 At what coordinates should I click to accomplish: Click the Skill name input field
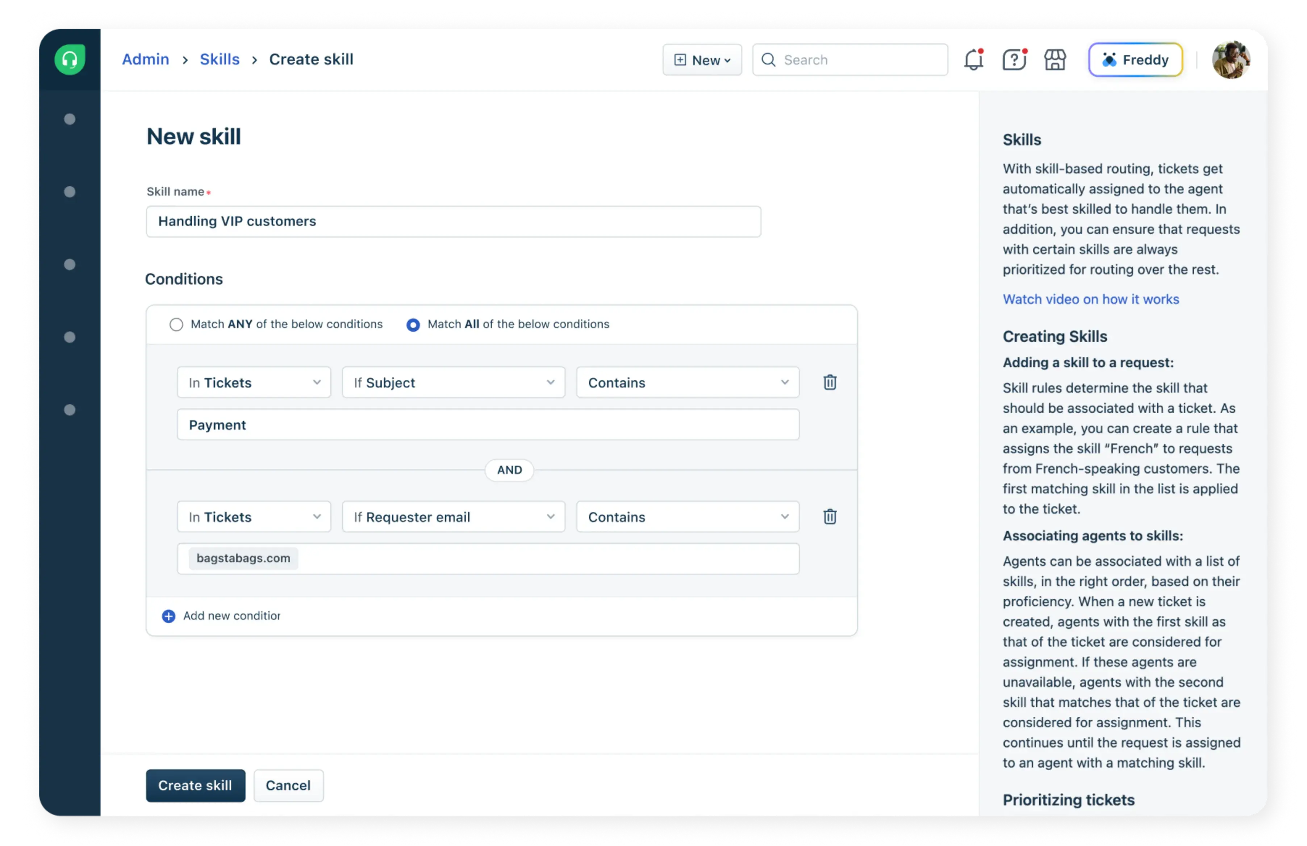[x=453, y=221]
